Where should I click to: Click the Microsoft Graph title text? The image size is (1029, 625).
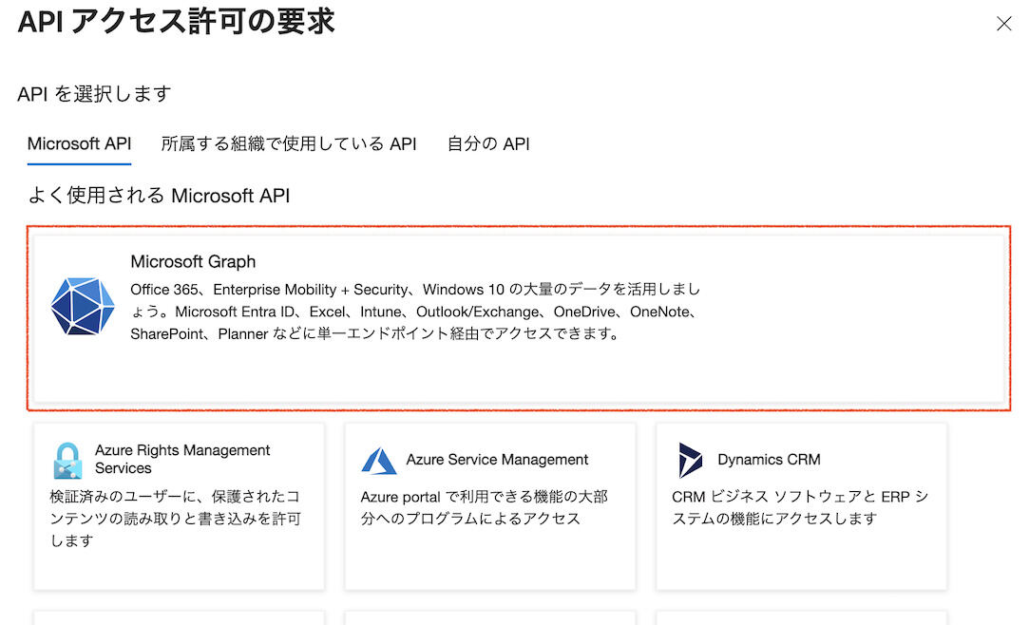coord(194,261)
